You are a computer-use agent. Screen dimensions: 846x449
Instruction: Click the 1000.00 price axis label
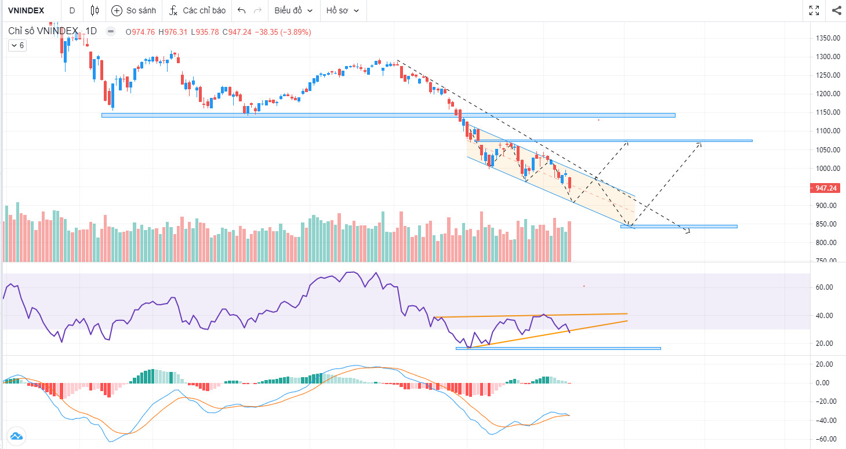pos(827,169)
